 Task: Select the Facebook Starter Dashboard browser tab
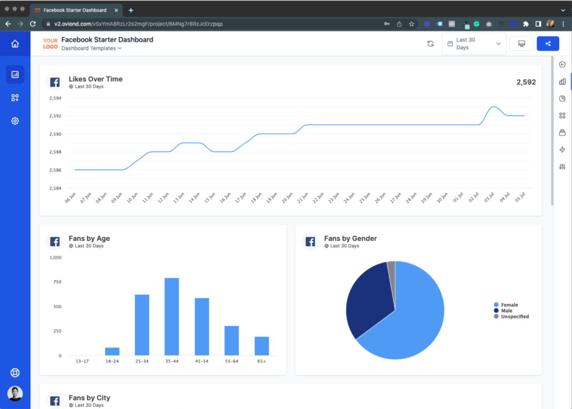click(75, 10)
